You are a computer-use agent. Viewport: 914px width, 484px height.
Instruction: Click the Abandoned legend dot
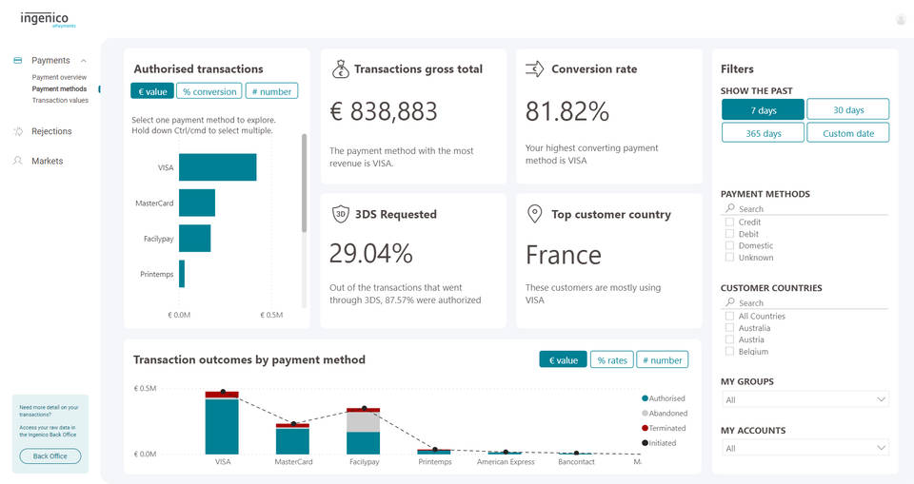(645, 413)
